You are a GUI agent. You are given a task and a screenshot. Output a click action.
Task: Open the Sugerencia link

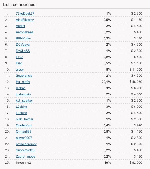tap(24, 76)
